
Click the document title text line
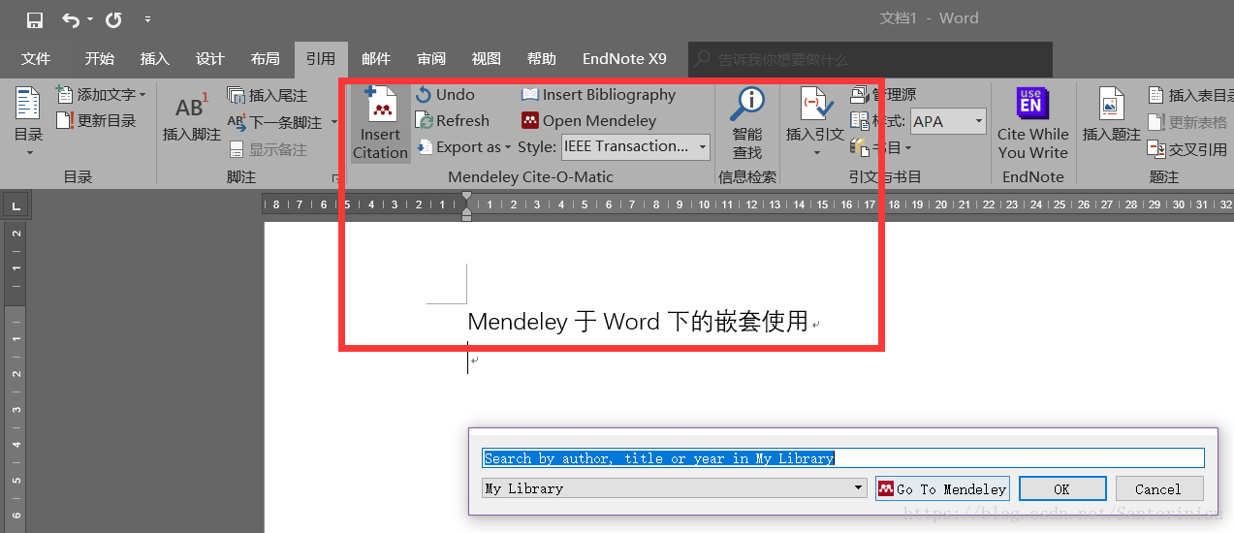(638, 322)
